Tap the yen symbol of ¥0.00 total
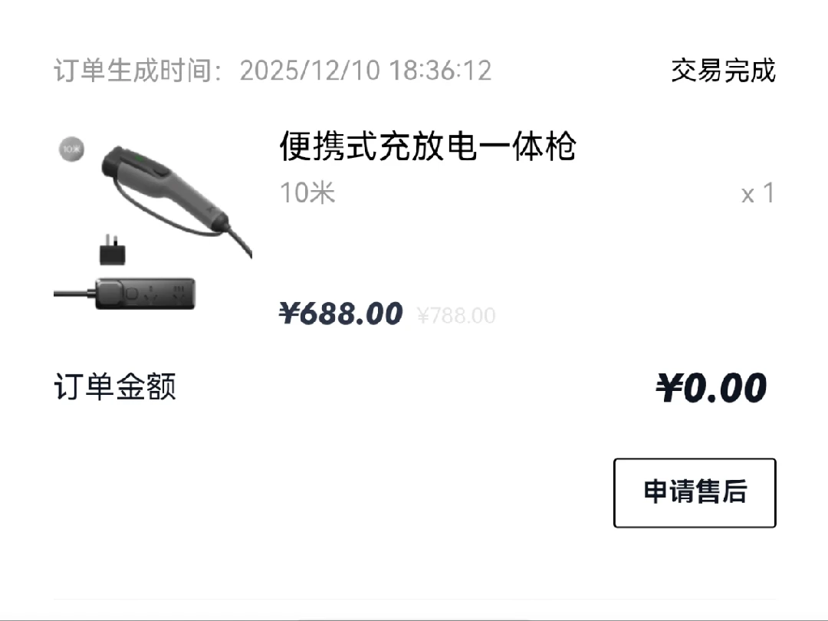Screen dimensions: 828x621 (669, 388)
